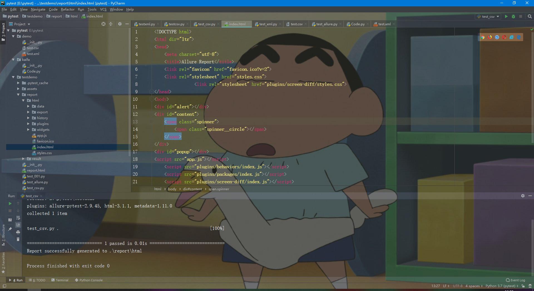Expand the assets folder

point(18,89)
